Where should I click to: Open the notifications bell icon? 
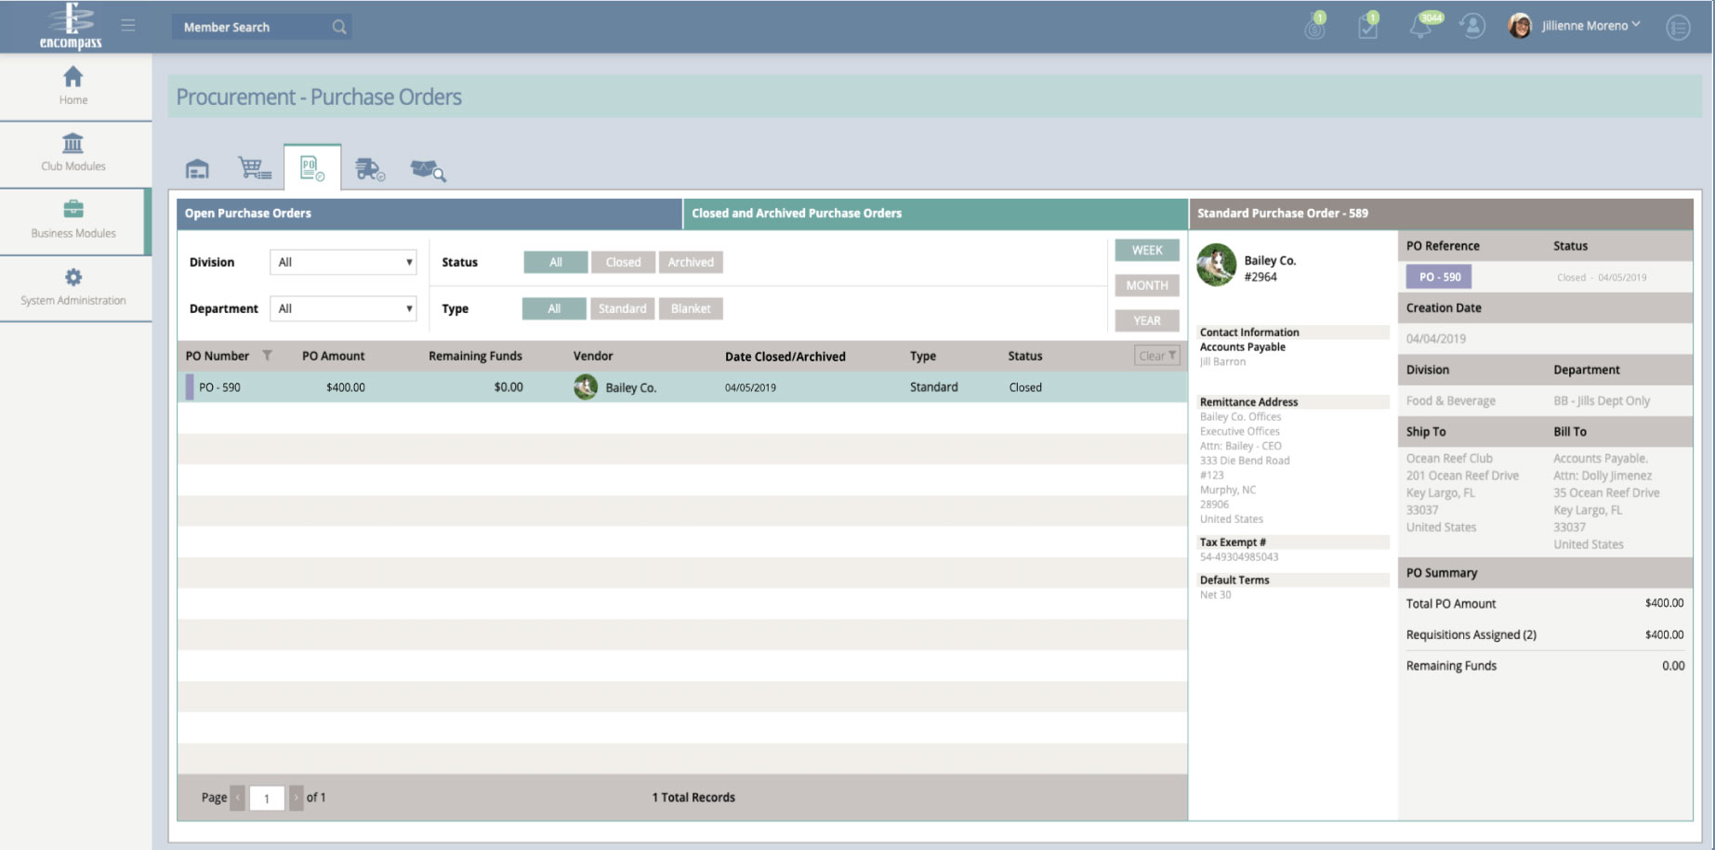[1420, 27]
